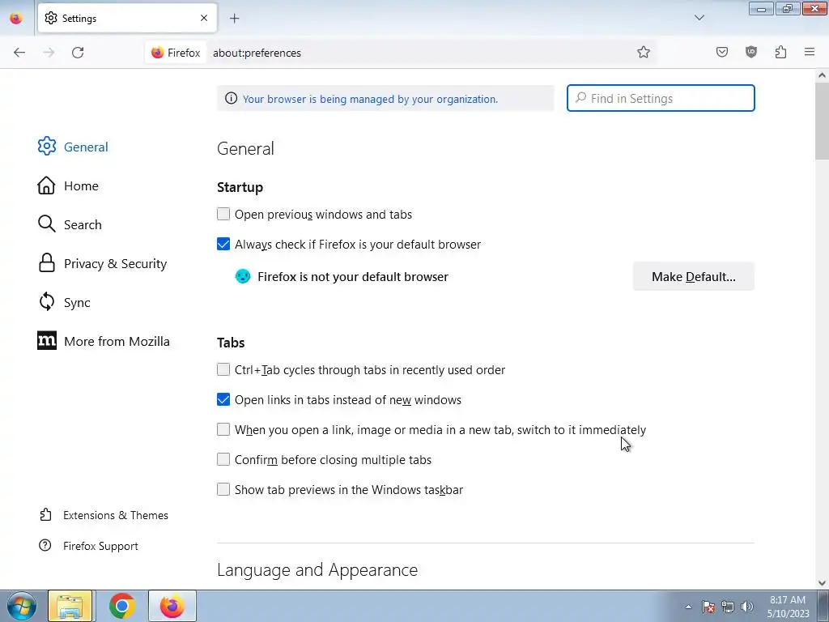The height and width of the screenshot is (622, 829).
Task: Expand the List all tabs chevron
Action: (699, 18)
